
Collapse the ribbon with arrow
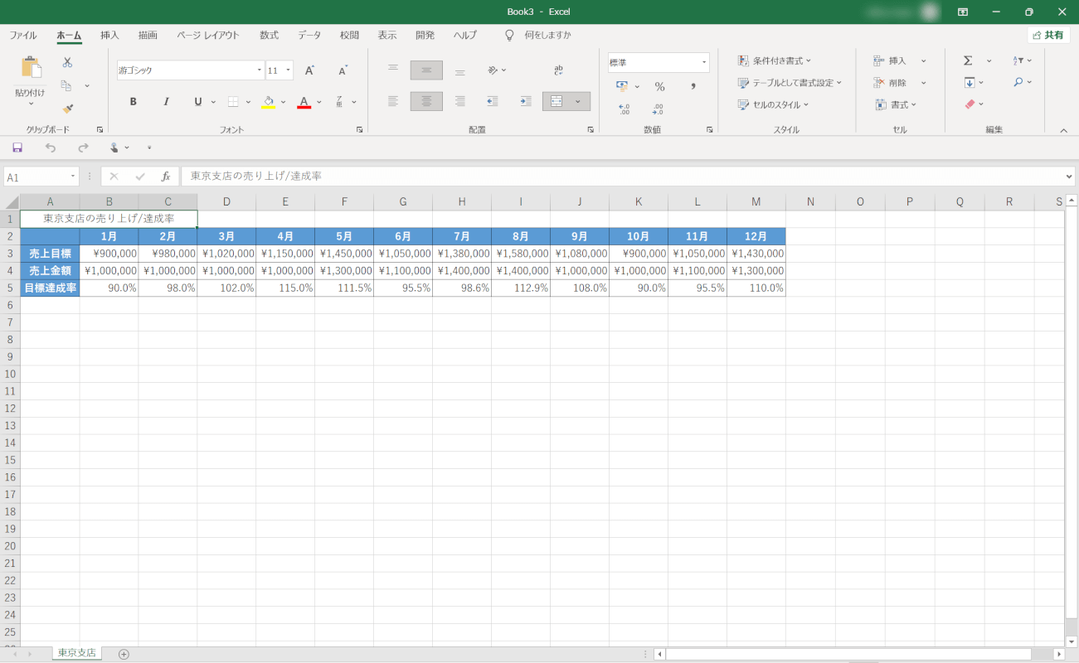(x=1064, y=130)
